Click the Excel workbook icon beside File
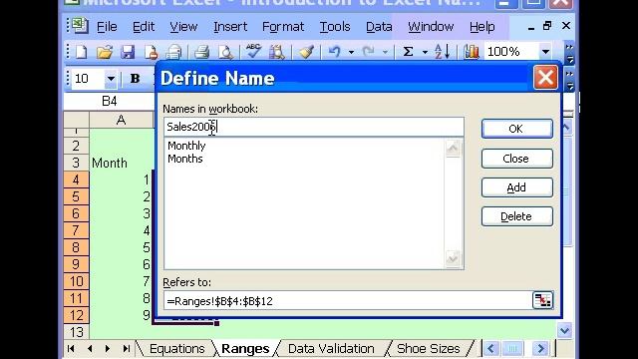638x359 pixels. [80, 26]
